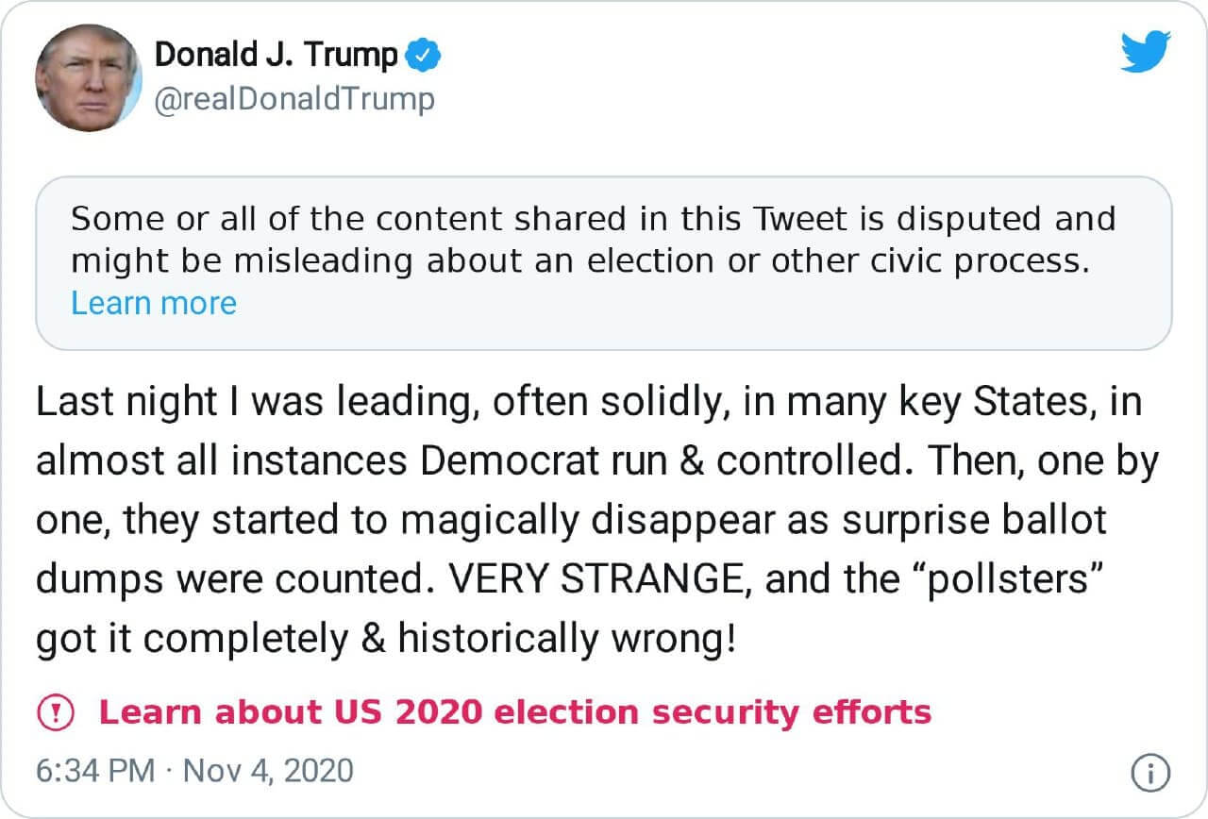This screenshot has height=819, width=1208.
Task: Click the words surprise ballot in tweet
Action: (965, 521)
